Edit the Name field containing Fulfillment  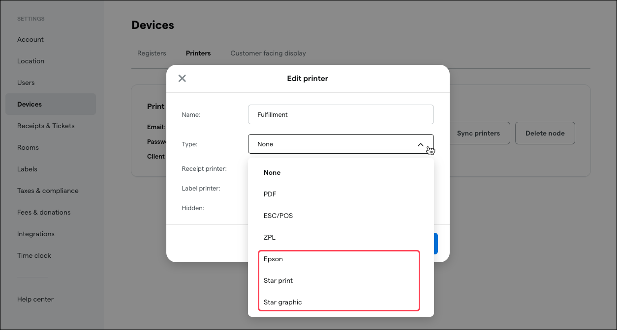coord(341,114)
